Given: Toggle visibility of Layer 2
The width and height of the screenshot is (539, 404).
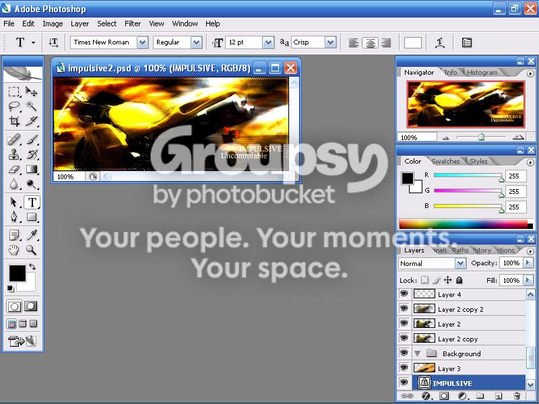Looking at the screenshot, I should [x=404, y=324].
